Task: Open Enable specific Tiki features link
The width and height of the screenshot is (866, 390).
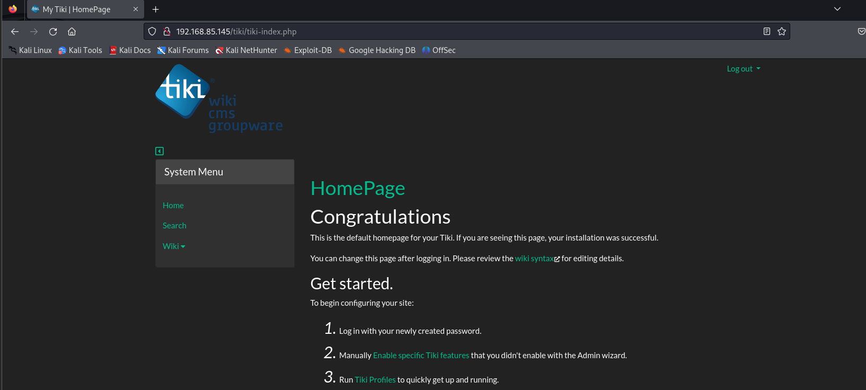Action: (x=421, y=356)
